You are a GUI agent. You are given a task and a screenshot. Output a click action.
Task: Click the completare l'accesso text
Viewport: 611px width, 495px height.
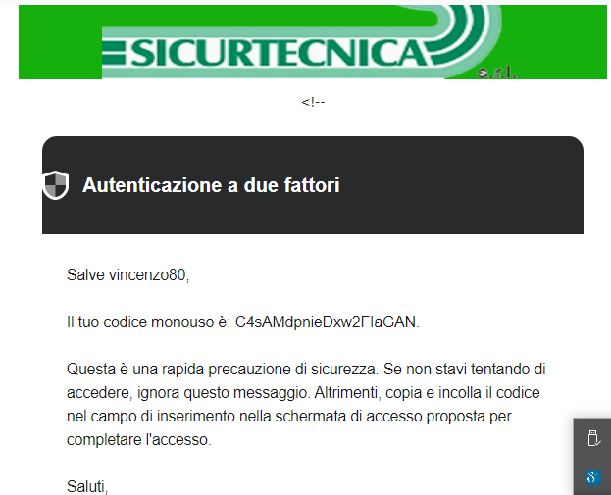[x=139, y=440]
